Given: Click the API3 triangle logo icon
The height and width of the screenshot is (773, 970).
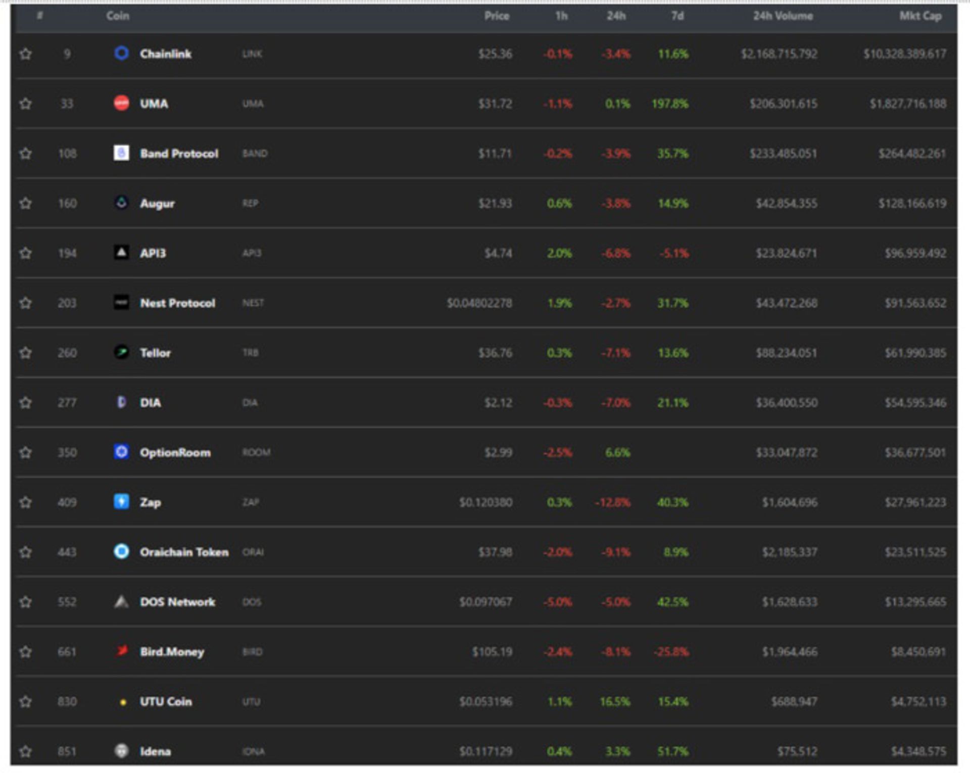Looking at the screenshot, I should point(121,252).
